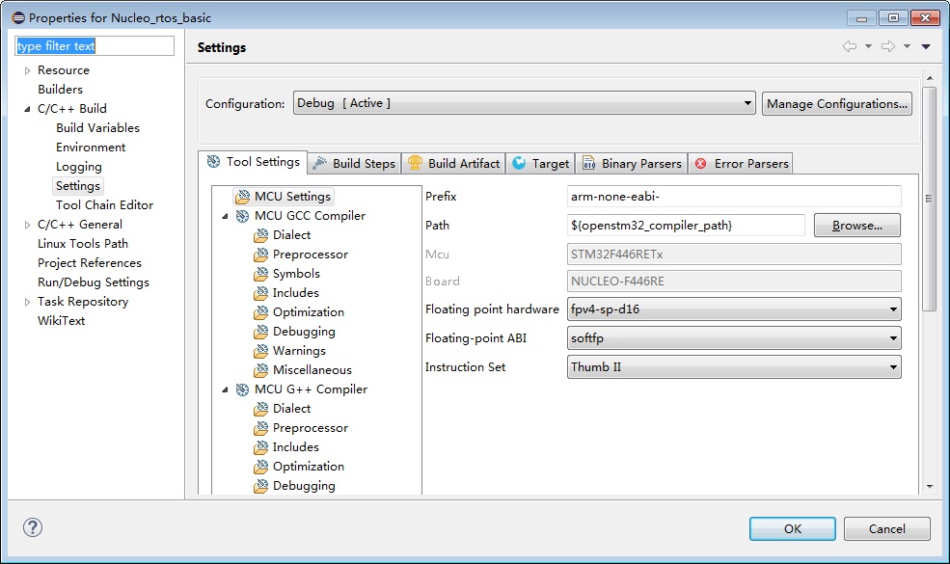Click the forward navigation arrow icon
The width and height of the screenshot is (950, 564).
click(887, 46)
